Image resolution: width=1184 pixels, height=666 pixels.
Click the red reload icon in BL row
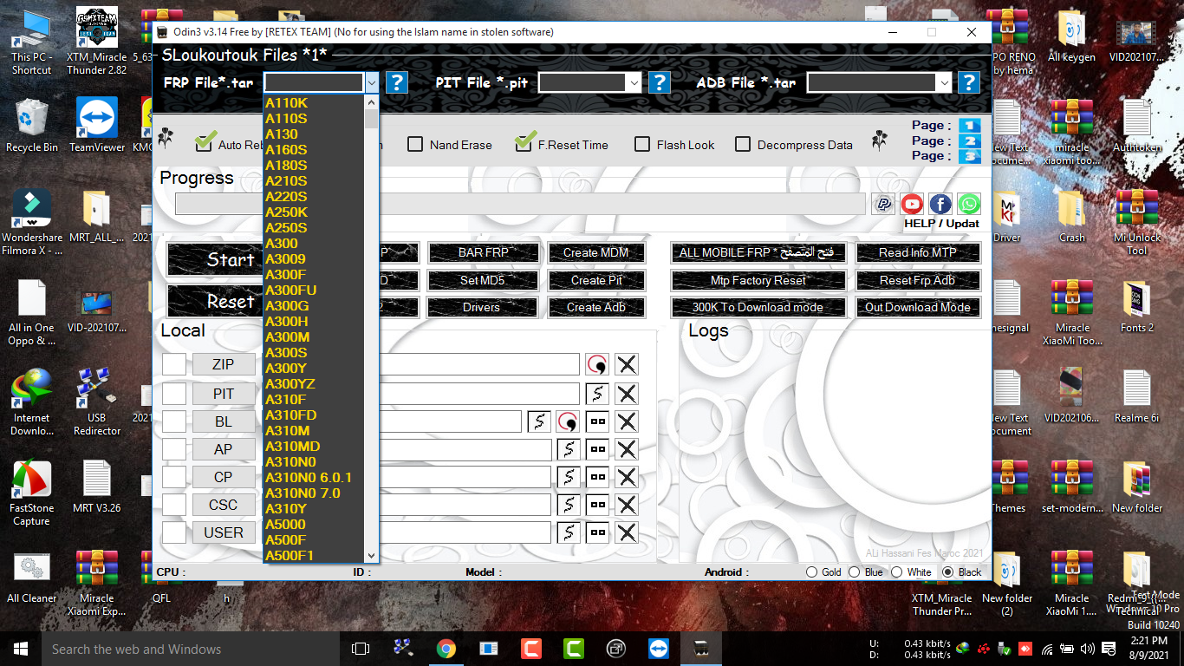point(568,421)
